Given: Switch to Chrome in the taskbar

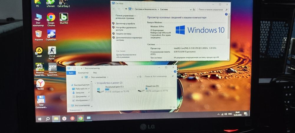Looking at the screenshot, I should coord(81,118).
